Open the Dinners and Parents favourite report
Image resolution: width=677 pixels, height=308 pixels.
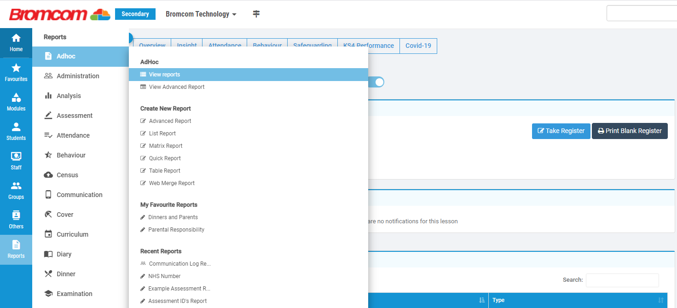point(173,217)
